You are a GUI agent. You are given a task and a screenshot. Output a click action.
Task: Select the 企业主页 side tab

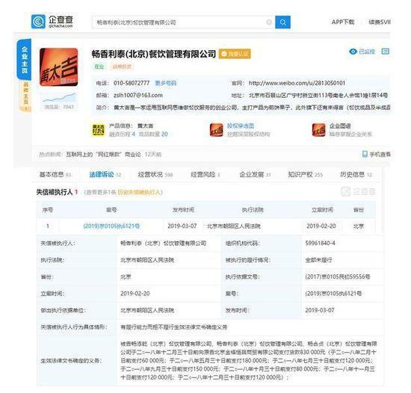[x=25, y=60]
